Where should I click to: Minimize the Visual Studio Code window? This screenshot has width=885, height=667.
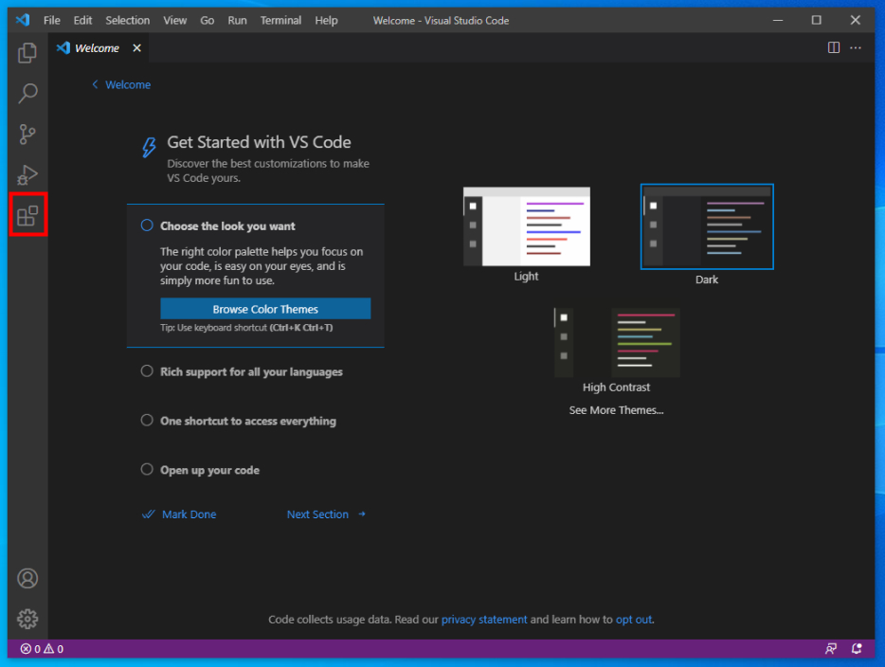point(778,20)
